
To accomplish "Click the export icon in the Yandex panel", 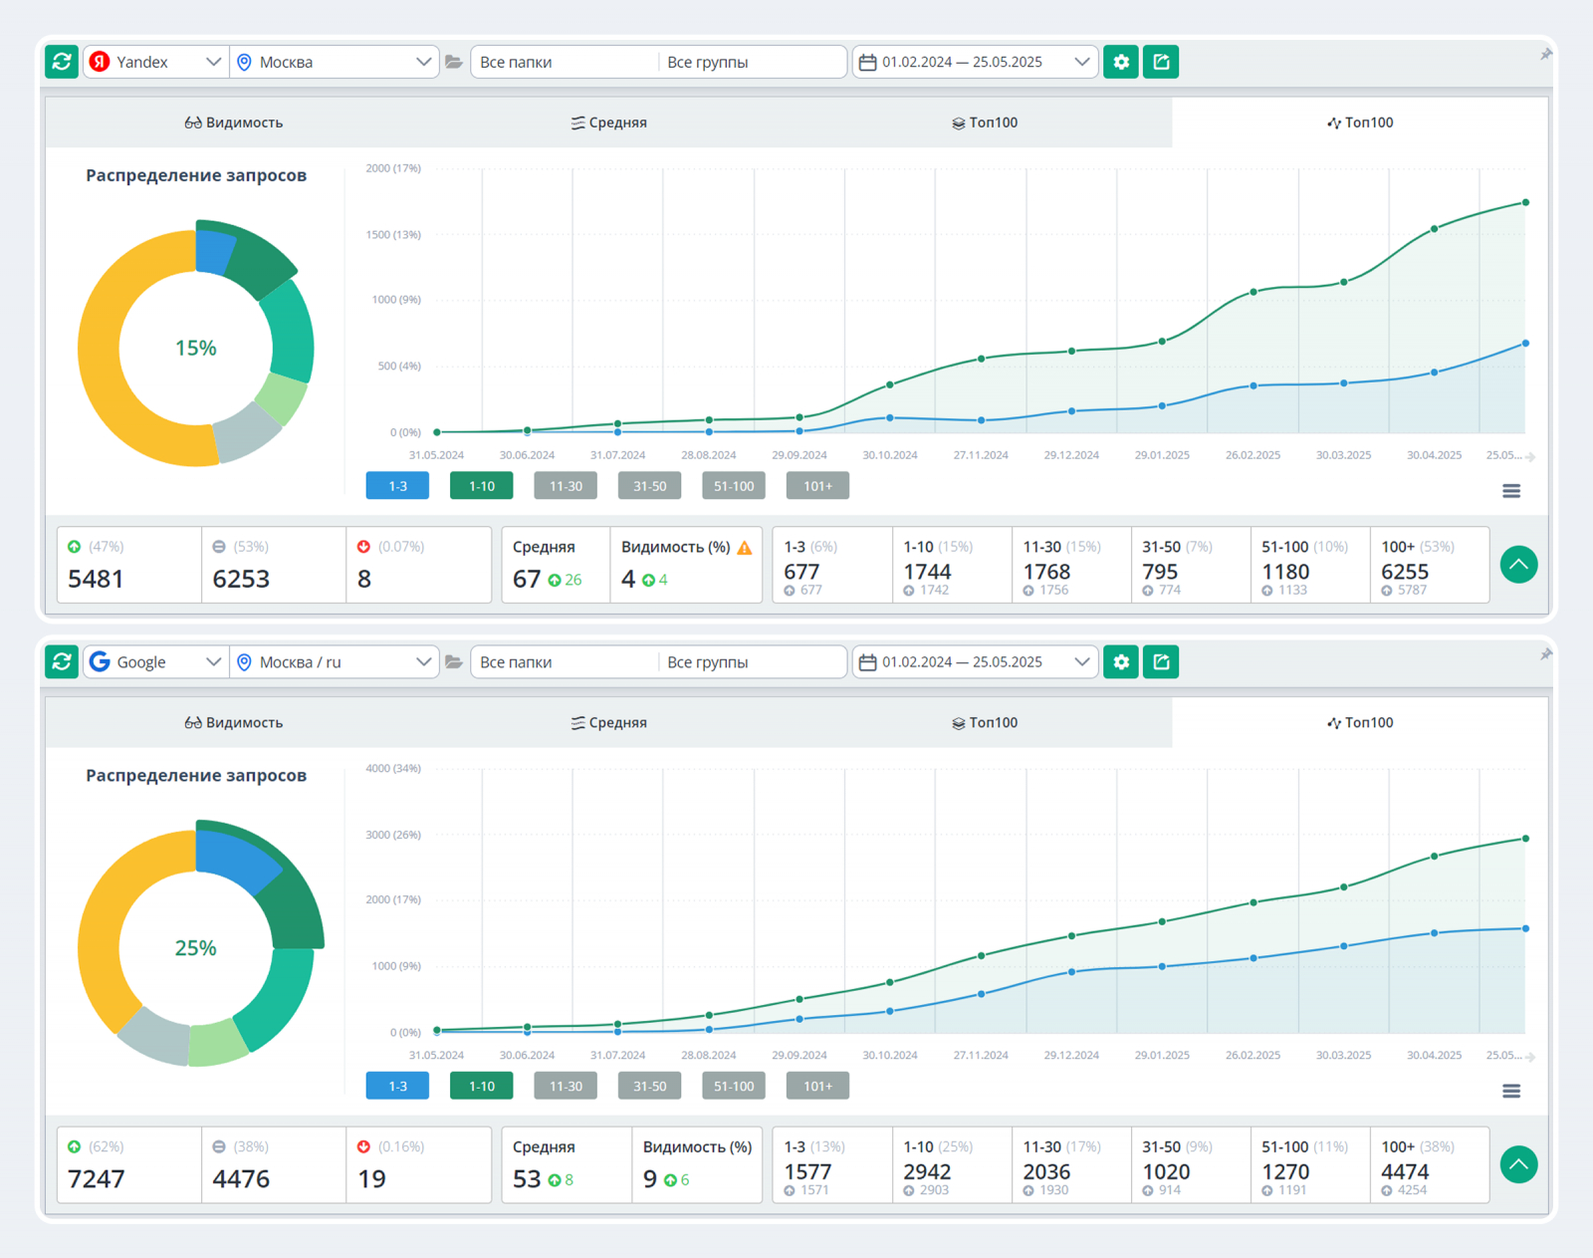I will coord(1161,62).
